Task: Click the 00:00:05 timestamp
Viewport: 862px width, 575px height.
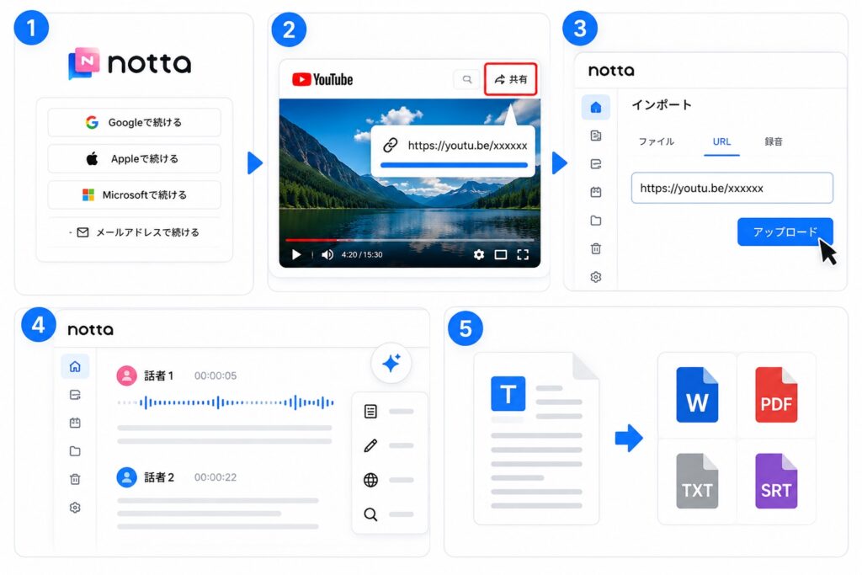Action: point(215,375)
